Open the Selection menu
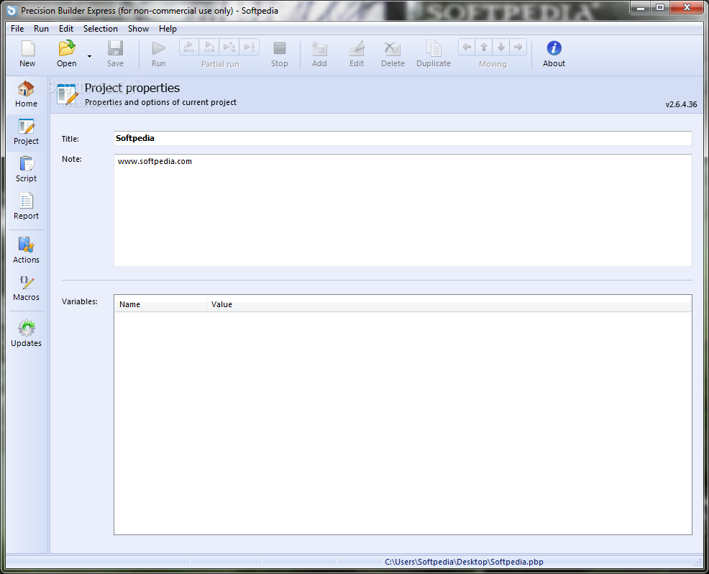This screenshot has width=709, height=574. click(101, 29)
